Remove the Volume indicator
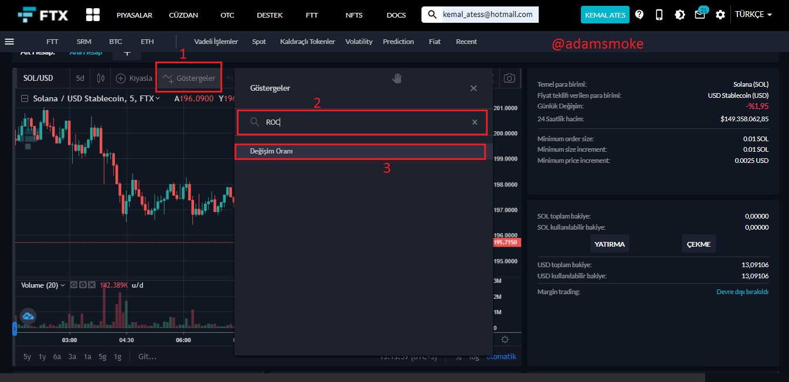Viewport: 789px width, 382px height. (91, 285)
